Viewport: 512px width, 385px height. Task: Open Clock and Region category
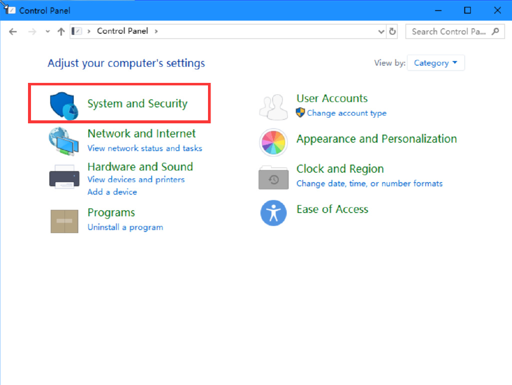[x=340, y=169]
